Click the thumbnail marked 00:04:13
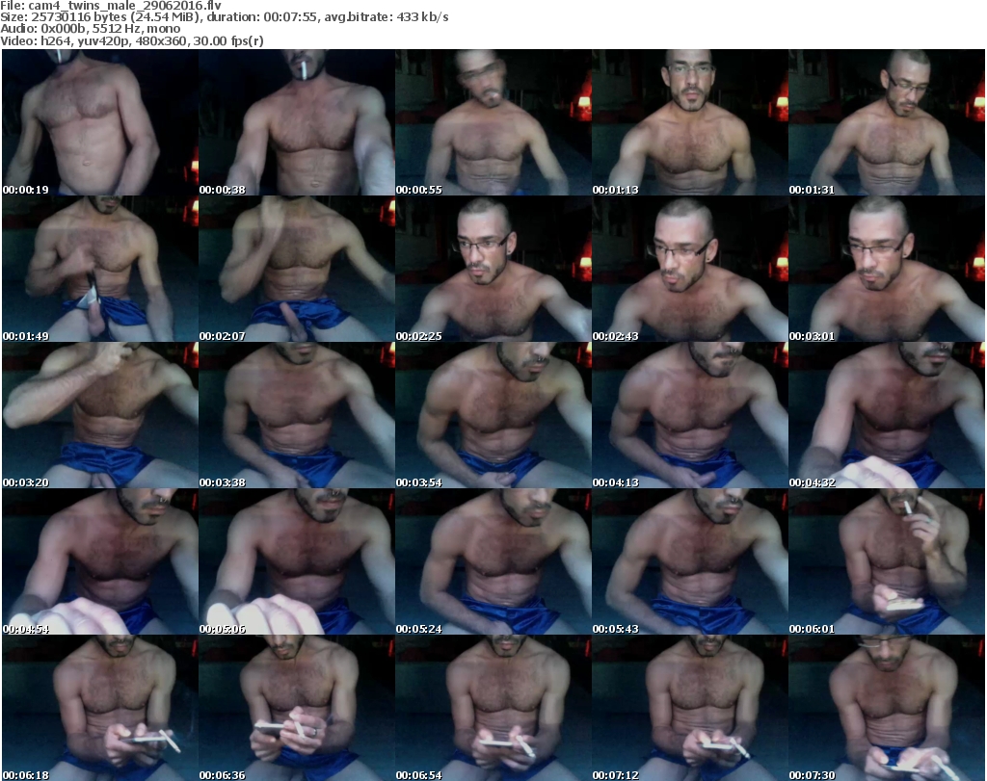987x781 pixels. (690, 416)
